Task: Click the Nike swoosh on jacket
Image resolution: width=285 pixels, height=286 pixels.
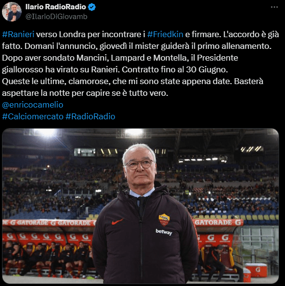Action: tap(118, 221)
